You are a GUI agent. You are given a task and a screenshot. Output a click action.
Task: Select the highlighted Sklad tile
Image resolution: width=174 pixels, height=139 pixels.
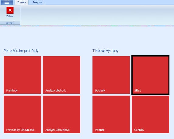coord(150,75)
